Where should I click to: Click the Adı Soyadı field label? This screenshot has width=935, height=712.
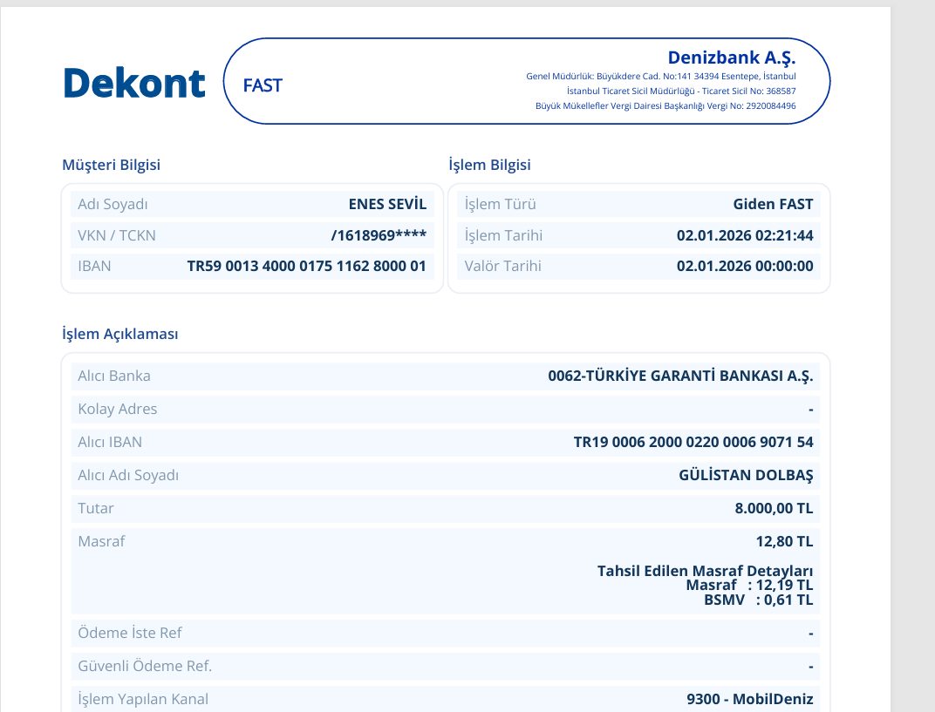pos(113,205)
